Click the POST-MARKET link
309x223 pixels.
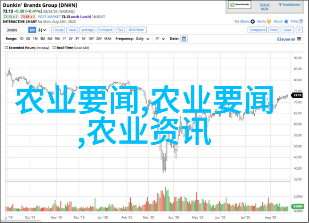tap(49, 17)
